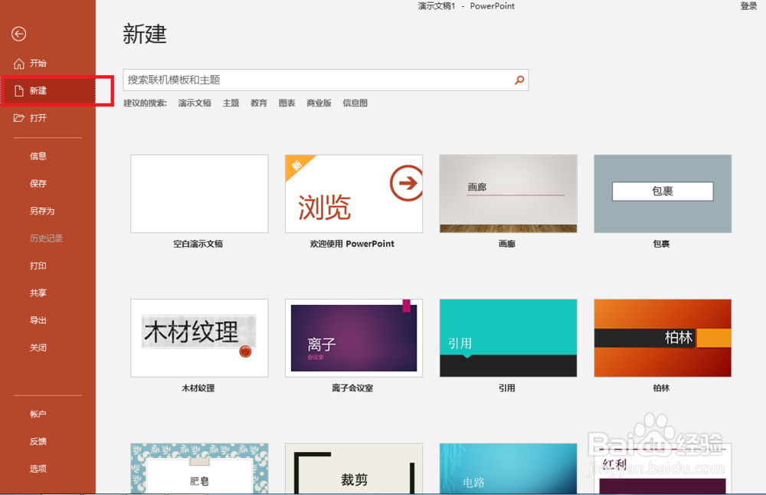Image resolution: width=766 pixels, height=495 pixels.
Task: Select the 肥皂 template thumbnail
Action: coord(199,469)
